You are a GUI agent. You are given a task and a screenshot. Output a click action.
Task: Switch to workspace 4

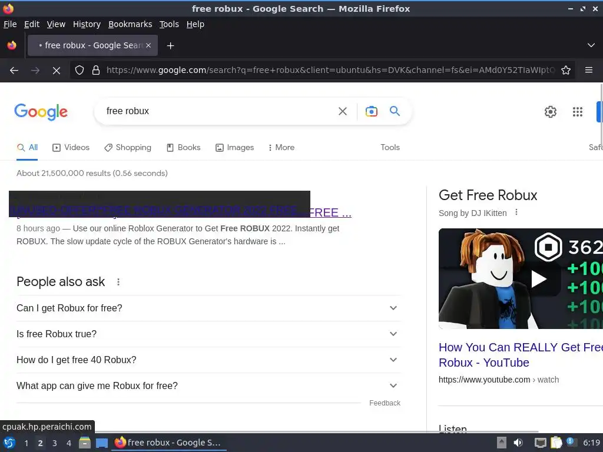click(69, 443)
